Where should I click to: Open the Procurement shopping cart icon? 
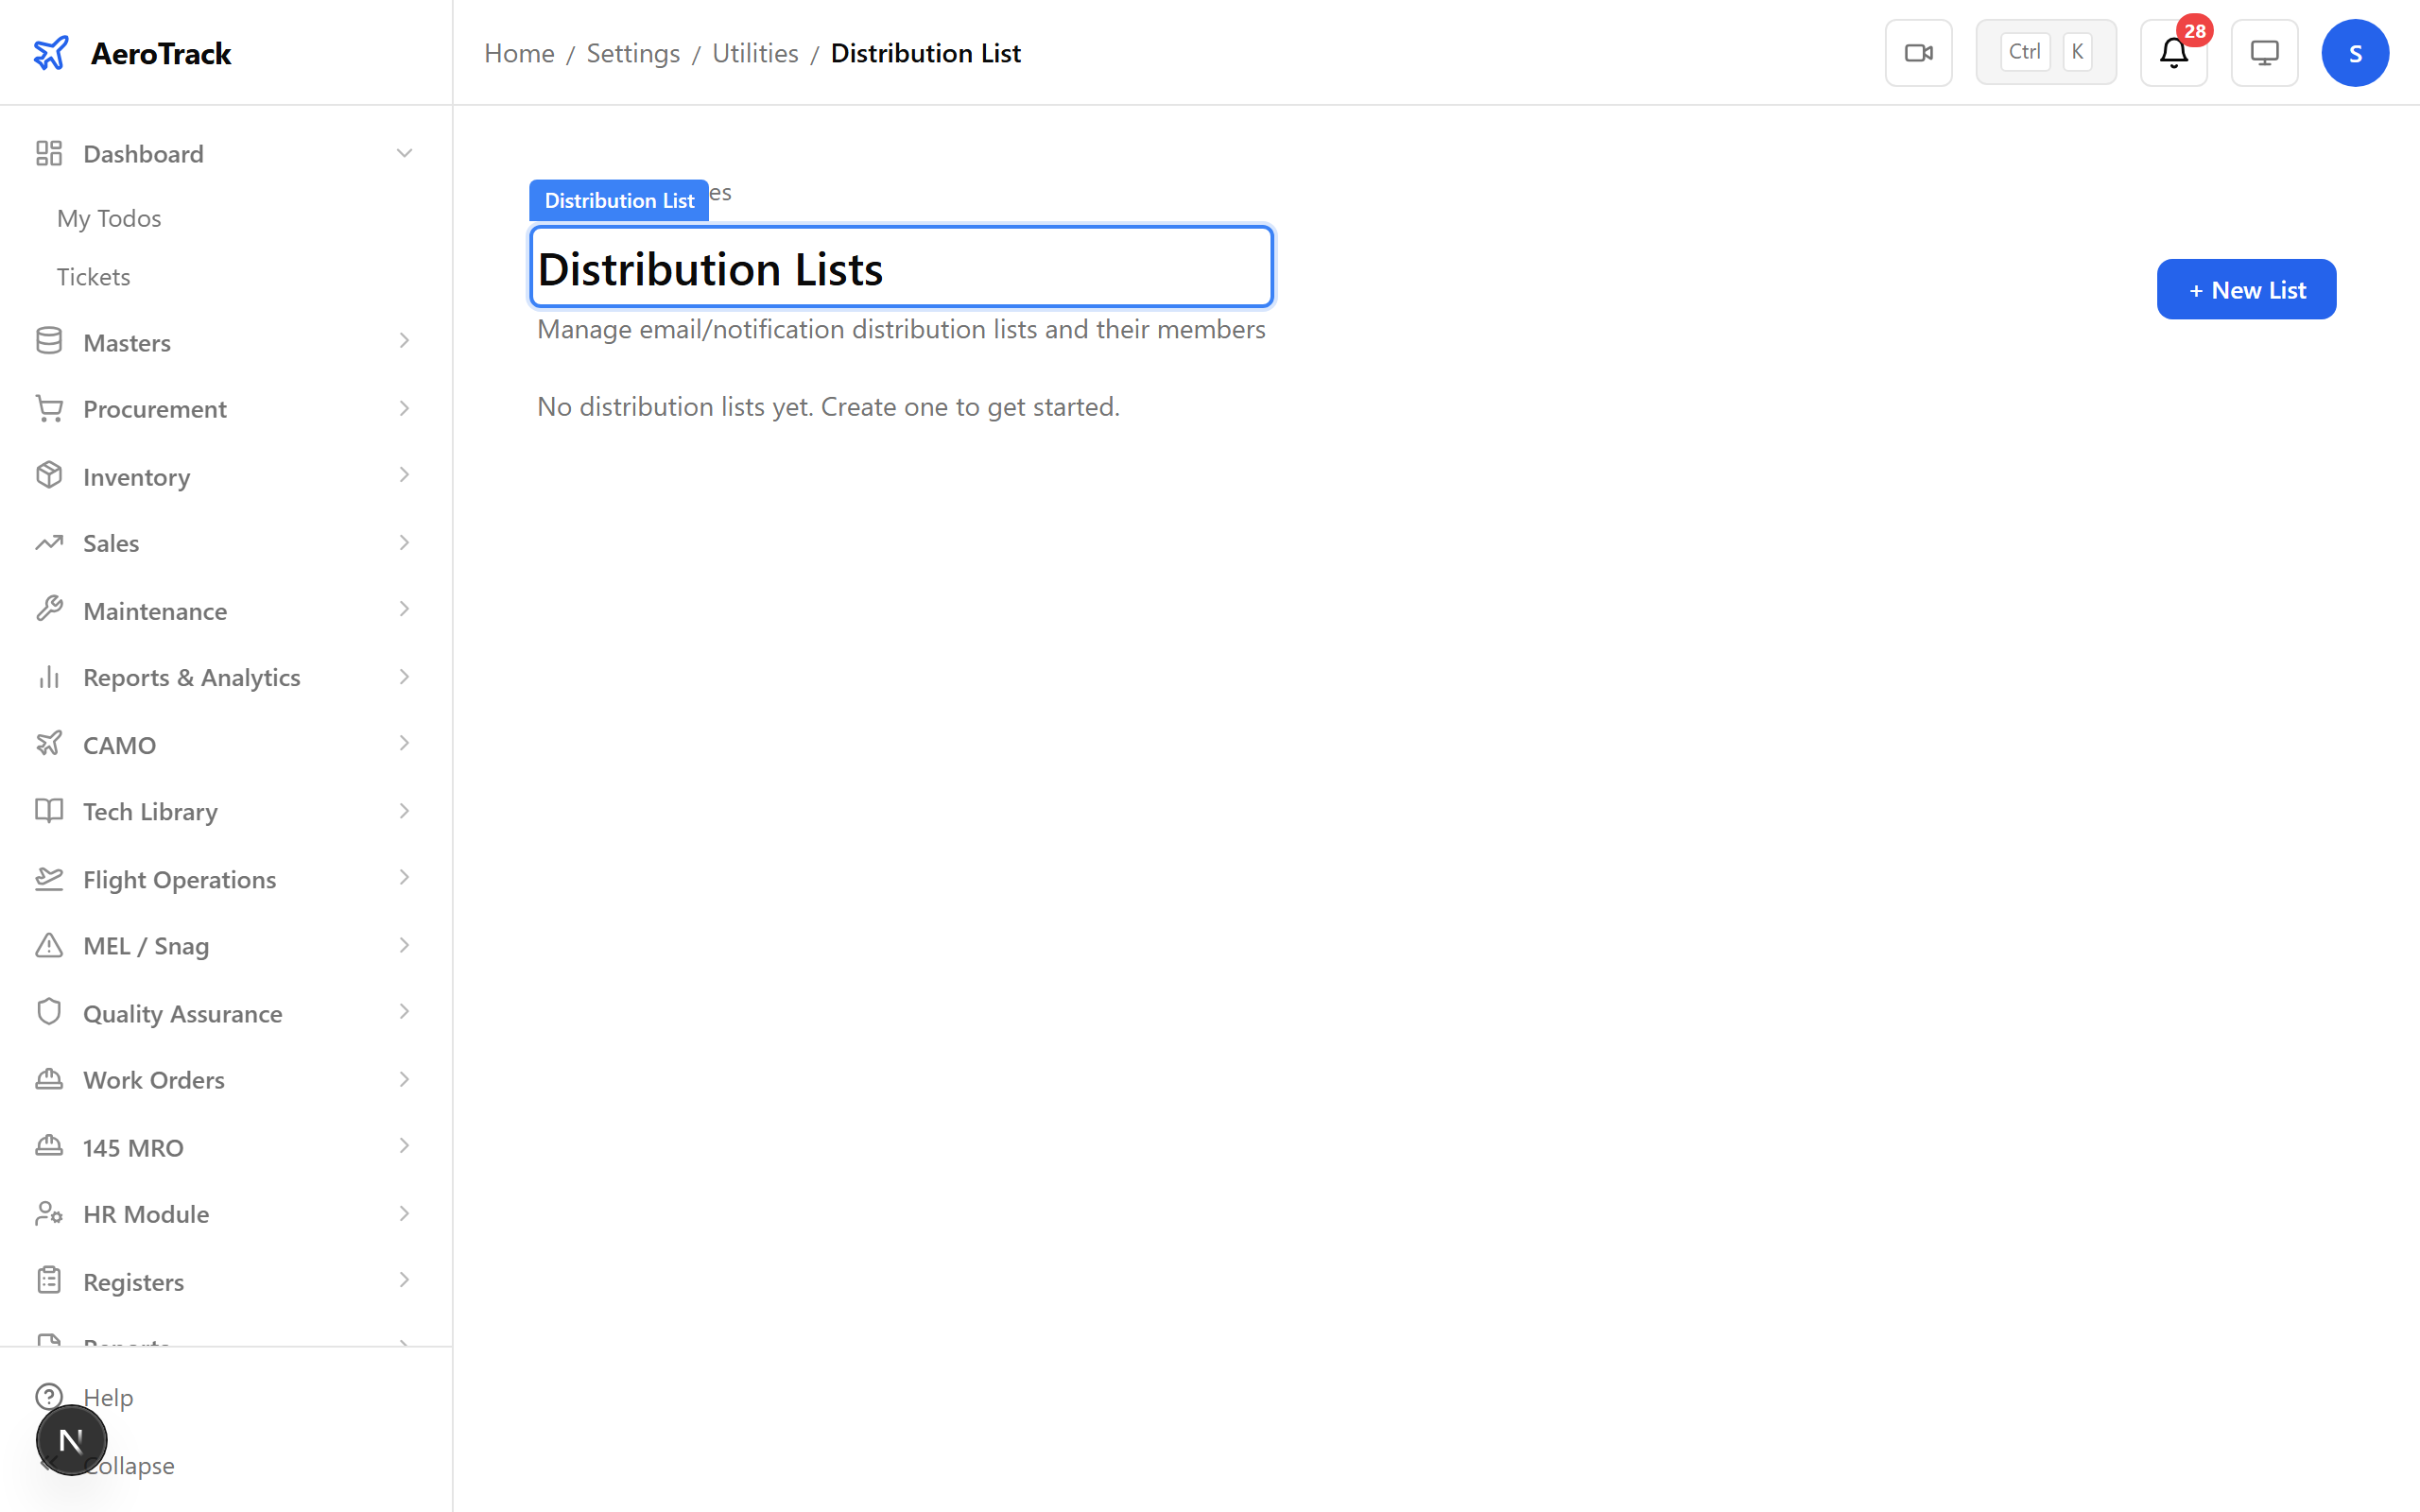(x=50, y=408)
